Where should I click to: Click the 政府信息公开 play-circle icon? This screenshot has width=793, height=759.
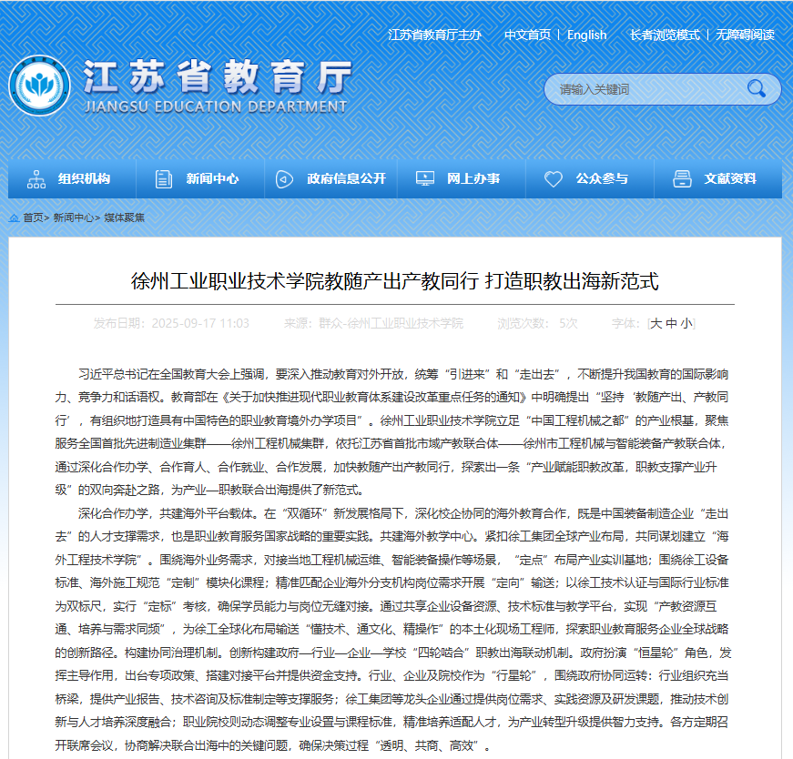pyautogui.click(x=284, y=179)
